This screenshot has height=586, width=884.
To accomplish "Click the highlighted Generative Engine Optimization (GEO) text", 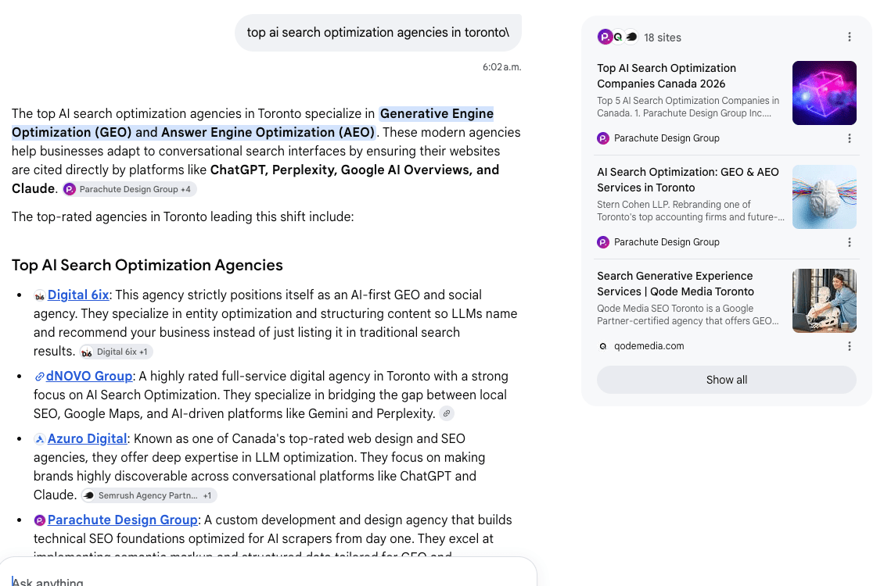I will (x=253, y=123).
